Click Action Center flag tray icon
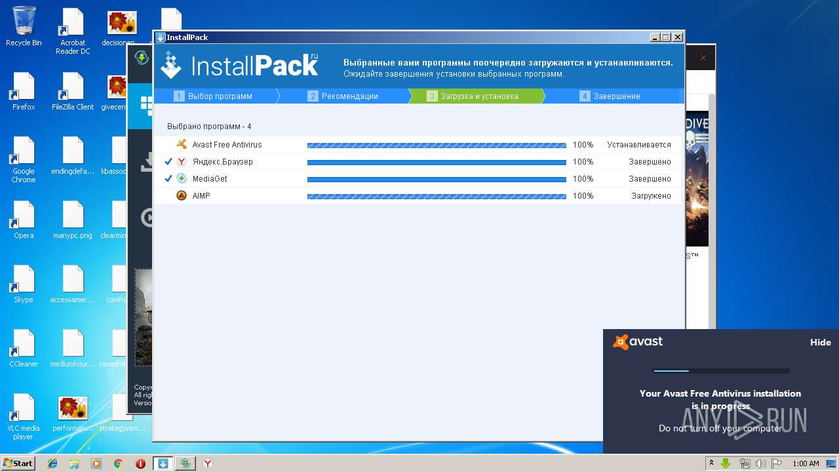The image size is (839, 472). pos(777,463)
